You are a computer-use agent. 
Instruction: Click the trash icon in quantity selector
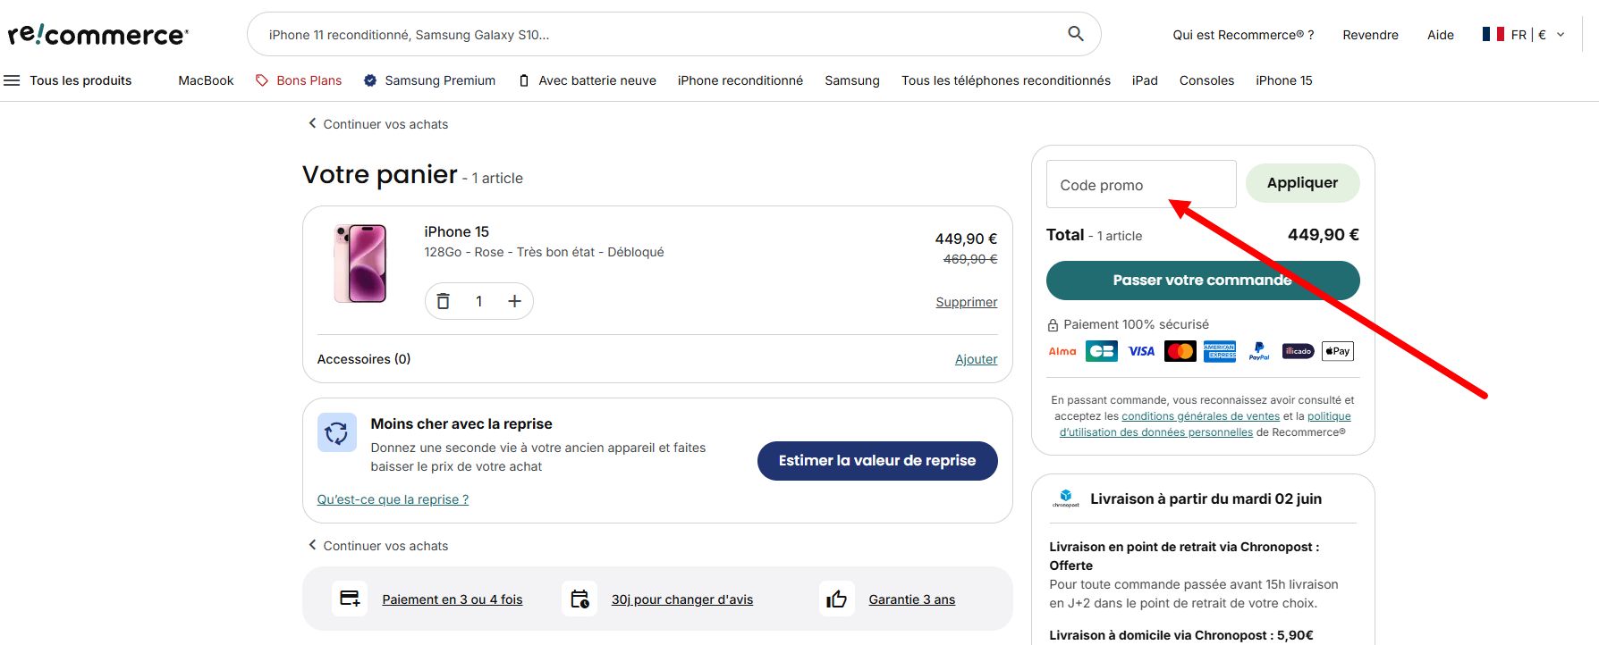443,301
